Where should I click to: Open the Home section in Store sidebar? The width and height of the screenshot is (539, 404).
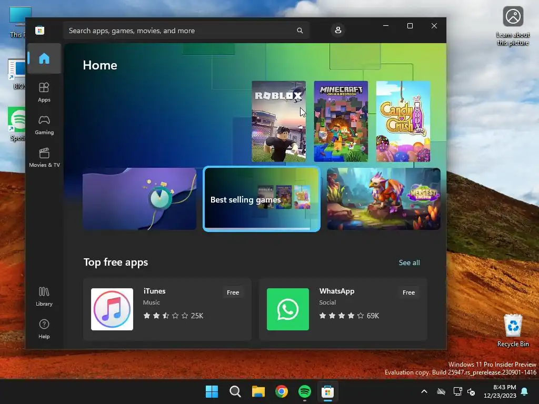(x=44, y=58)
